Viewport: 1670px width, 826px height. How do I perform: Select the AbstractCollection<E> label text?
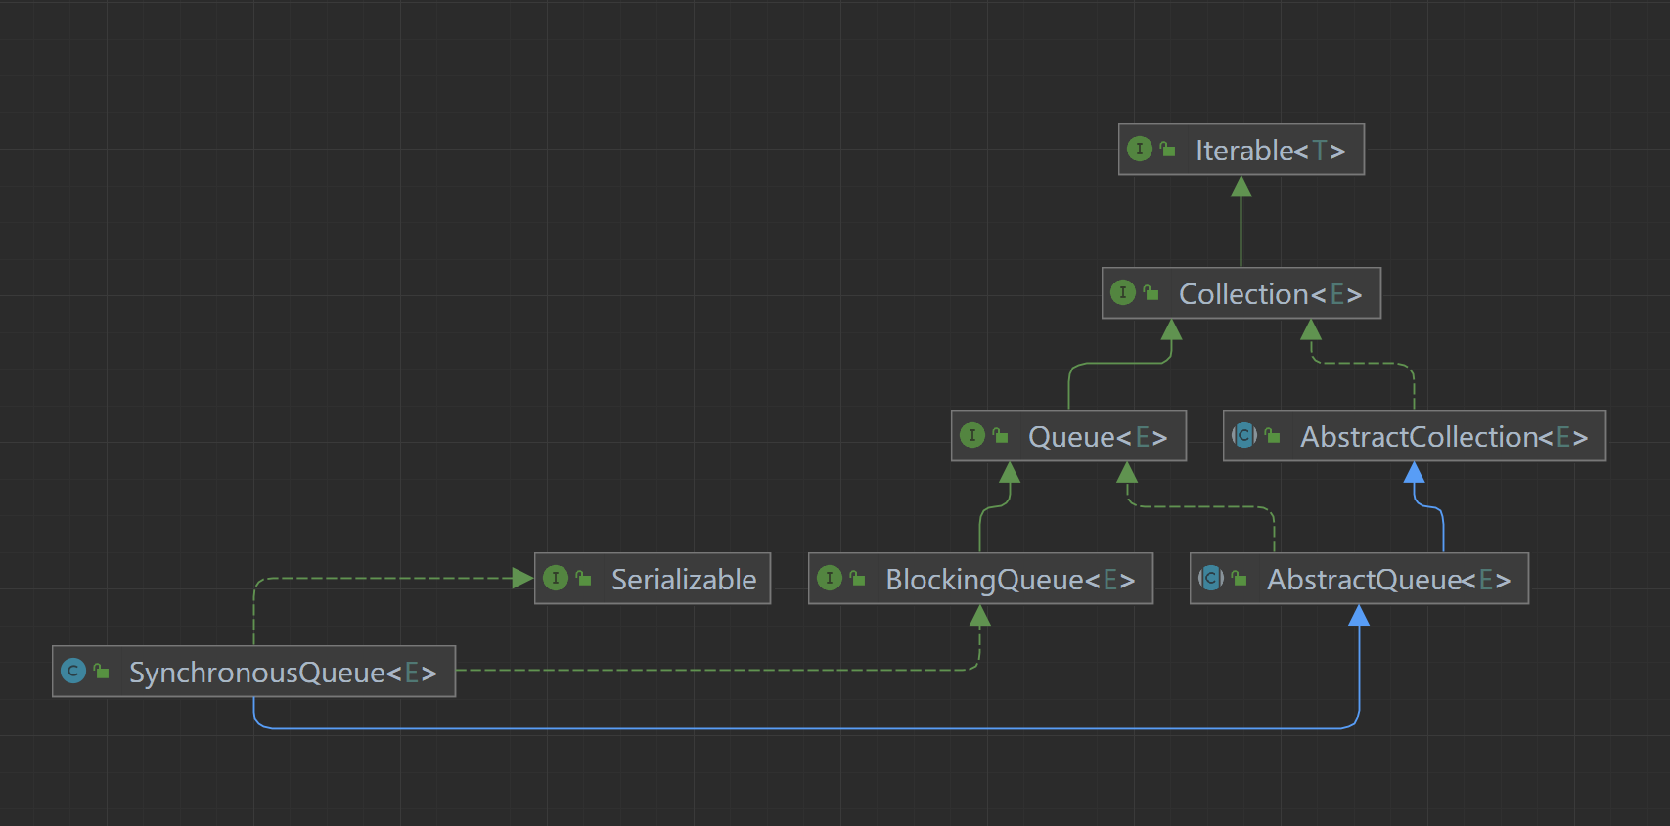[x=1444, y=437]
